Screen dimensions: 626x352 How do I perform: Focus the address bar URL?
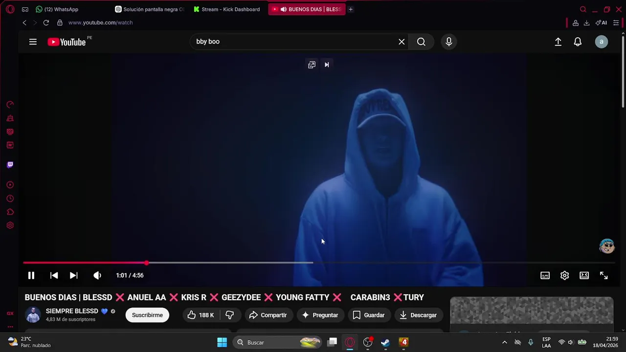(100, 22)
